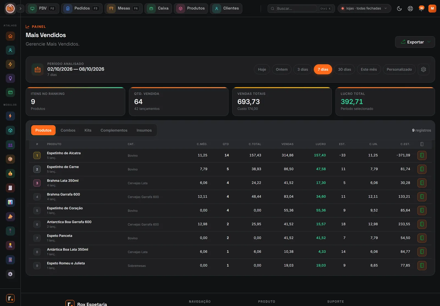Viewport: 440px width, 306px height.
Task: Toggle dark mode with the moon icon
Action: [x=399, y=9]
